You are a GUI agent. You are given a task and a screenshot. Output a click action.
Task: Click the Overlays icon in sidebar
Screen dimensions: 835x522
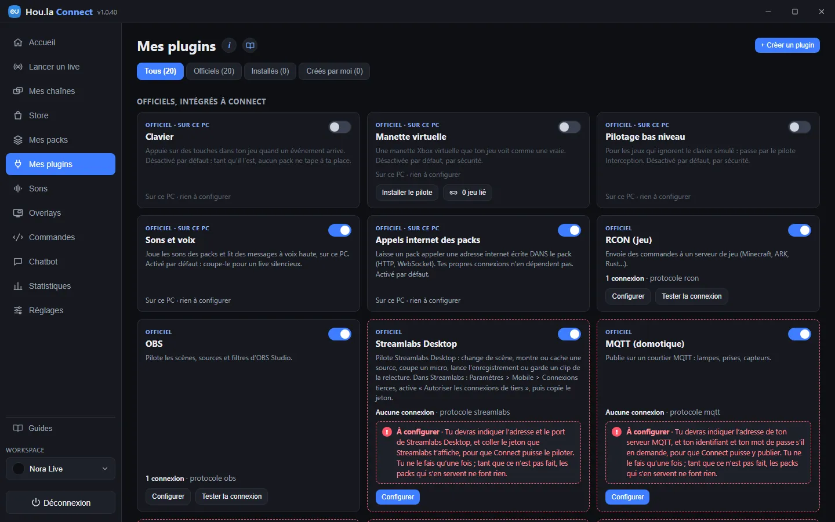[18, 213]
